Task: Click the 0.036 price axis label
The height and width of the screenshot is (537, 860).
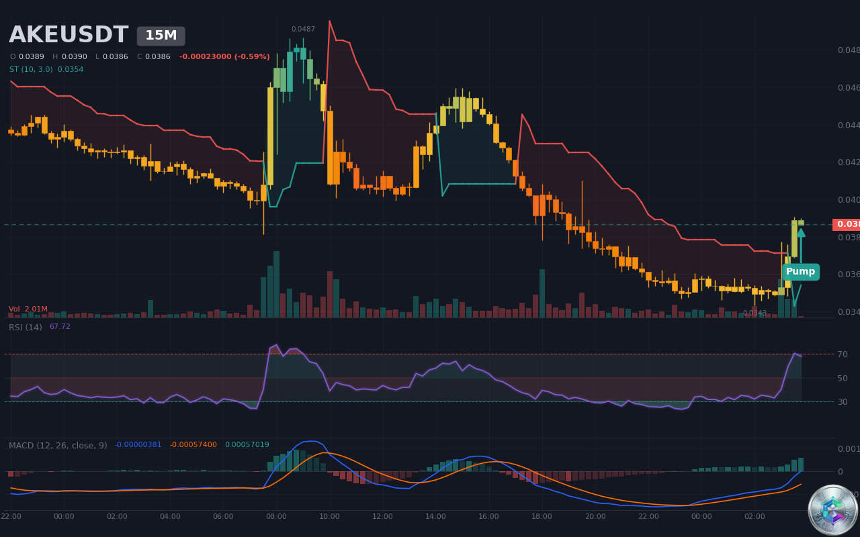Action: point(848,275)
